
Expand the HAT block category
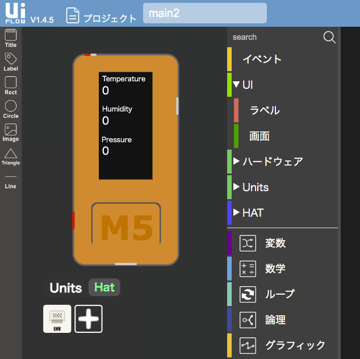pos(237,213)
